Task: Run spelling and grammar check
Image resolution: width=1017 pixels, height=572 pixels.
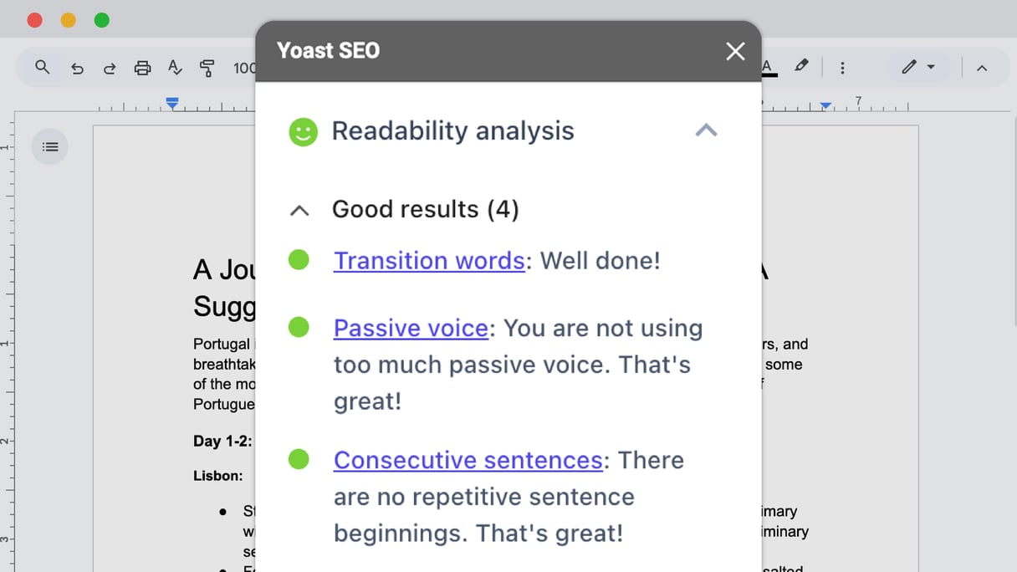Action: coord(175,68)
